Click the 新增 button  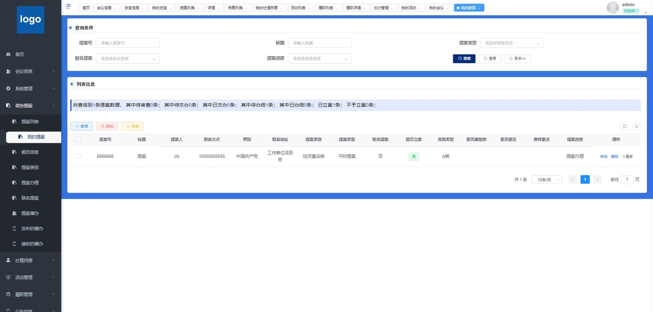(82, 126)
